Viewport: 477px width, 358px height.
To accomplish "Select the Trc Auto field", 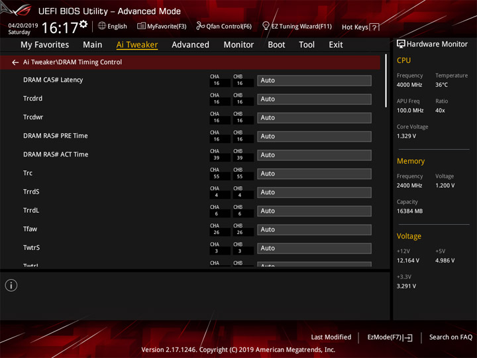I will tap(314, 174).
